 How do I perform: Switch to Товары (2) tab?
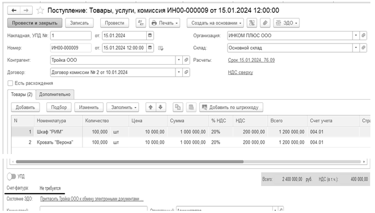coord(22,94)
